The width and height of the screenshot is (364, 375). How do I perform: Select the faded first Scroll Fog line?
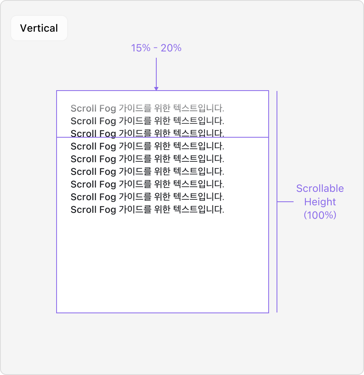point(147,108)
